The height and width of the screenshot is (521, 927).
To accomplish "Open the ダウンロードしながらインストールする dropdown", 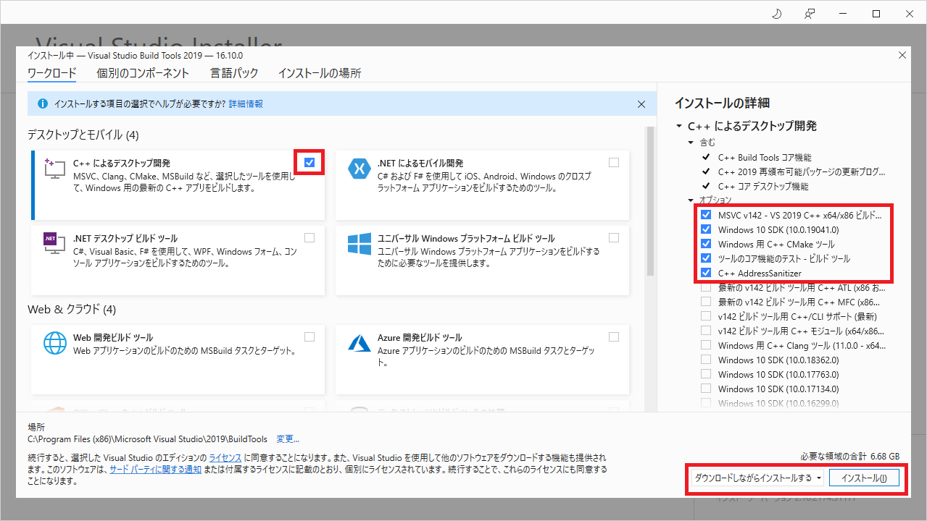I will click(x=819, y=478).
